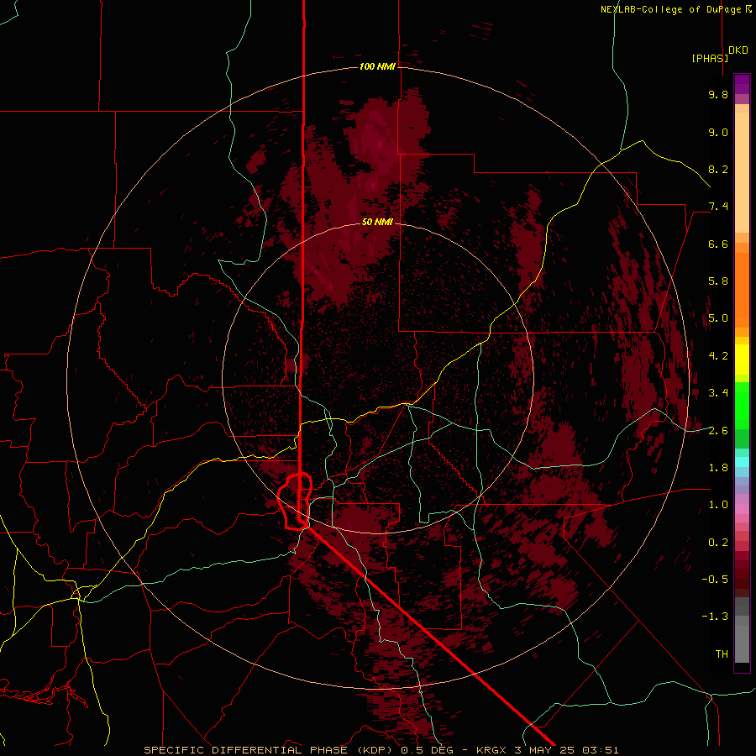Click the 100 NMI range ring label

pos(377,66)
